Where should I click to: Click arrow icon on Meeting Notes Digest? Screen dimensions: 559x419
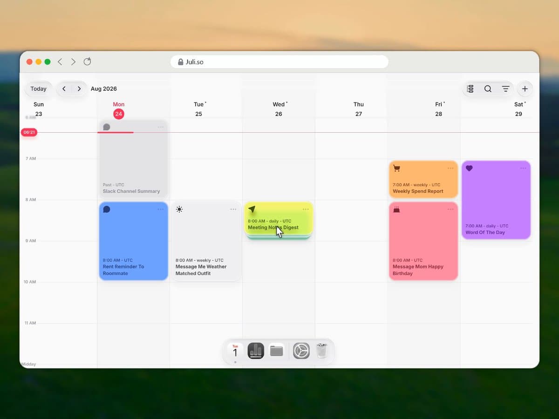tap(252, 209)
